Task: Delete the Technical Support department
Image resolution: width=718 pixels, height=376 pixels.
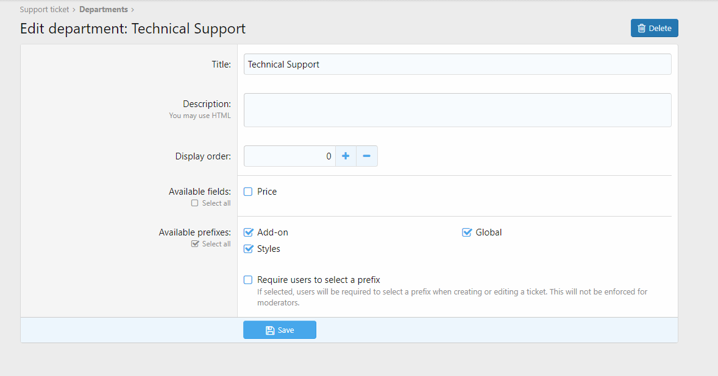Action: tap(654, 28)
